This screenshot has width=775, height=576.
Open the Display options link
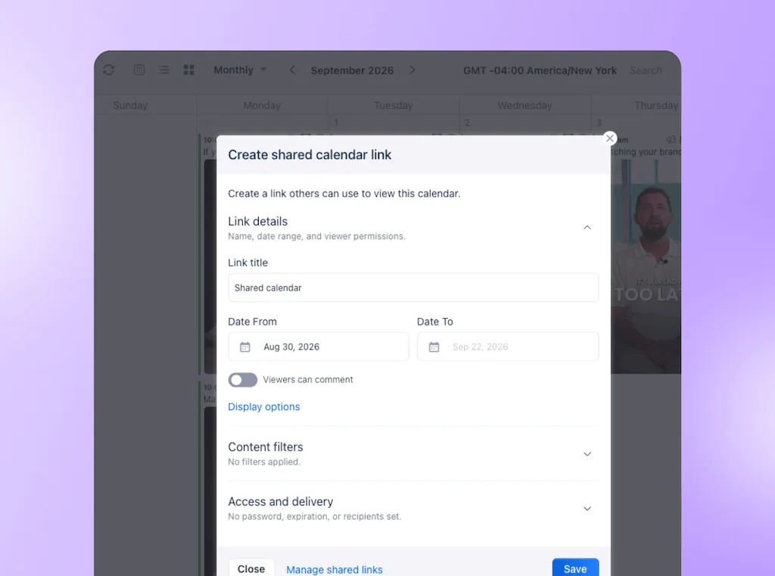pyautogui.click(x=264, y=406)
